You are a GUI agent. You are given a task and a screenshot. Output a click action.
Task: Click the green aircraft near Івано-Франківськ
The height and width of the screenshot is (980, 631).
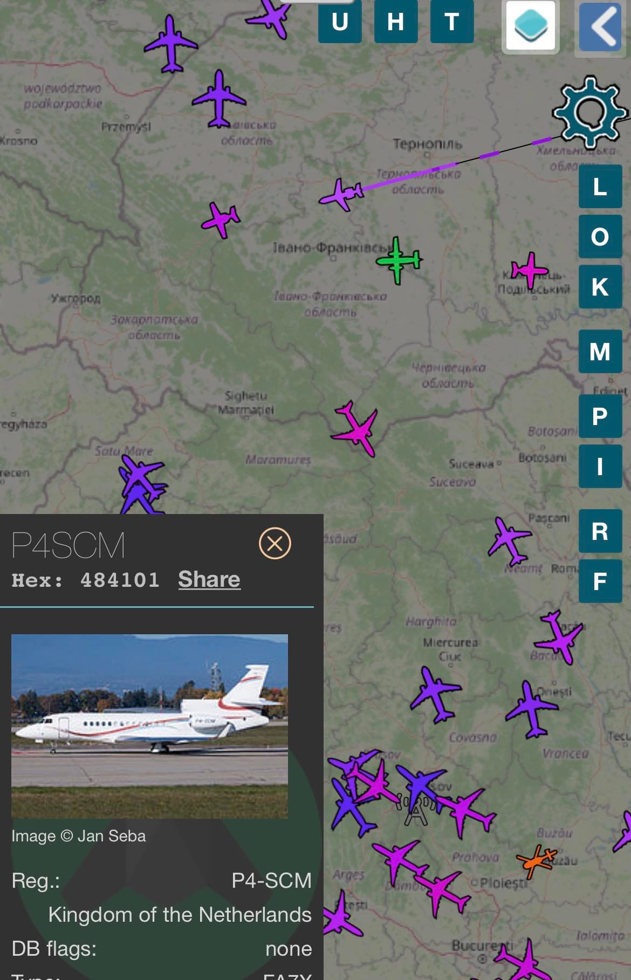399,260
